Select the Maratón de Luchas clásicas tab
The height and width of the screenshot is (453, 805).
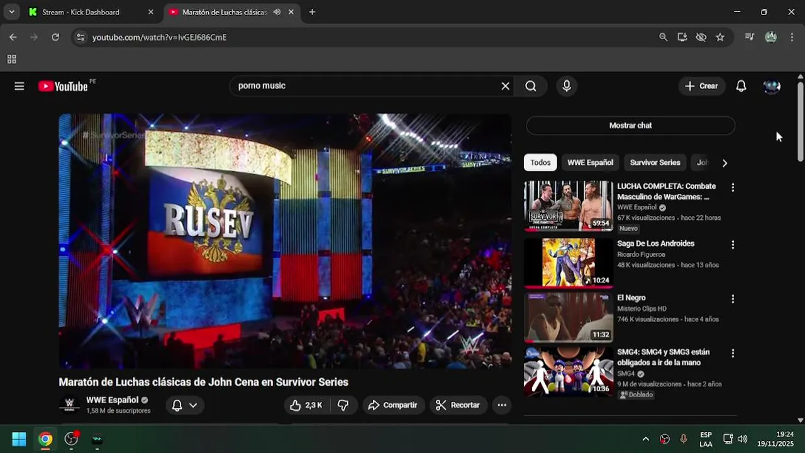point(231,12)
